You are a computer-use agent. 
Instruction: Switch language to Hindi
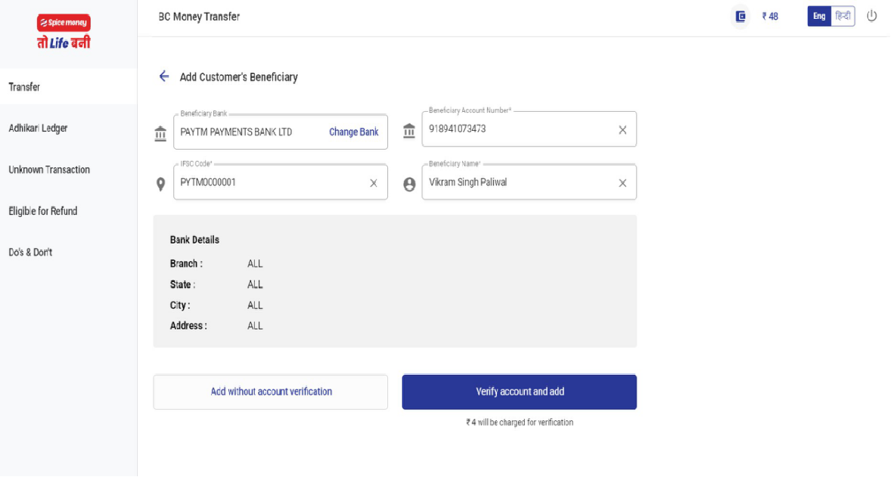843,17
